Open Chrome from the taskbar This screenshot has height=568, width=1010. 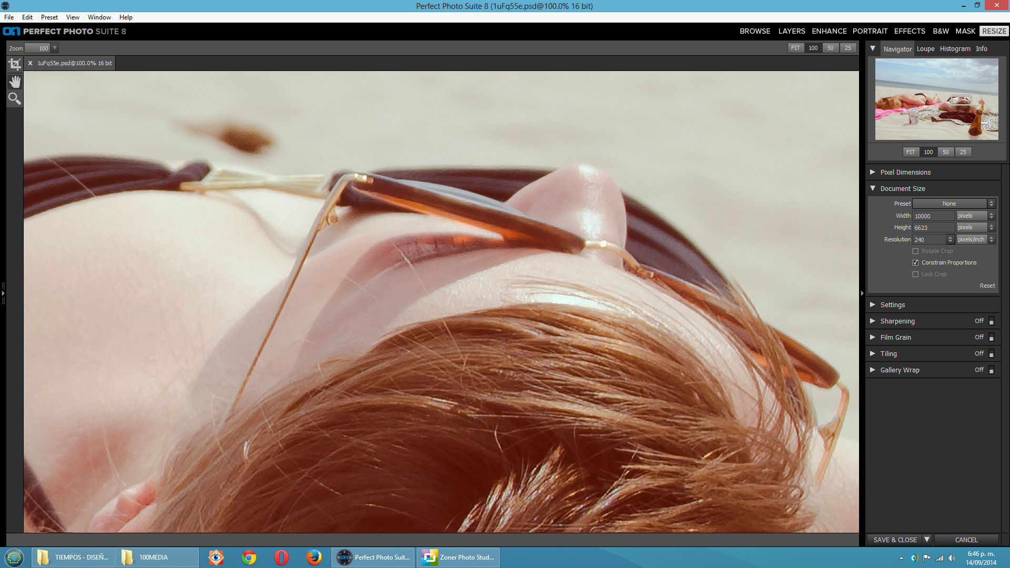[249, 557]
